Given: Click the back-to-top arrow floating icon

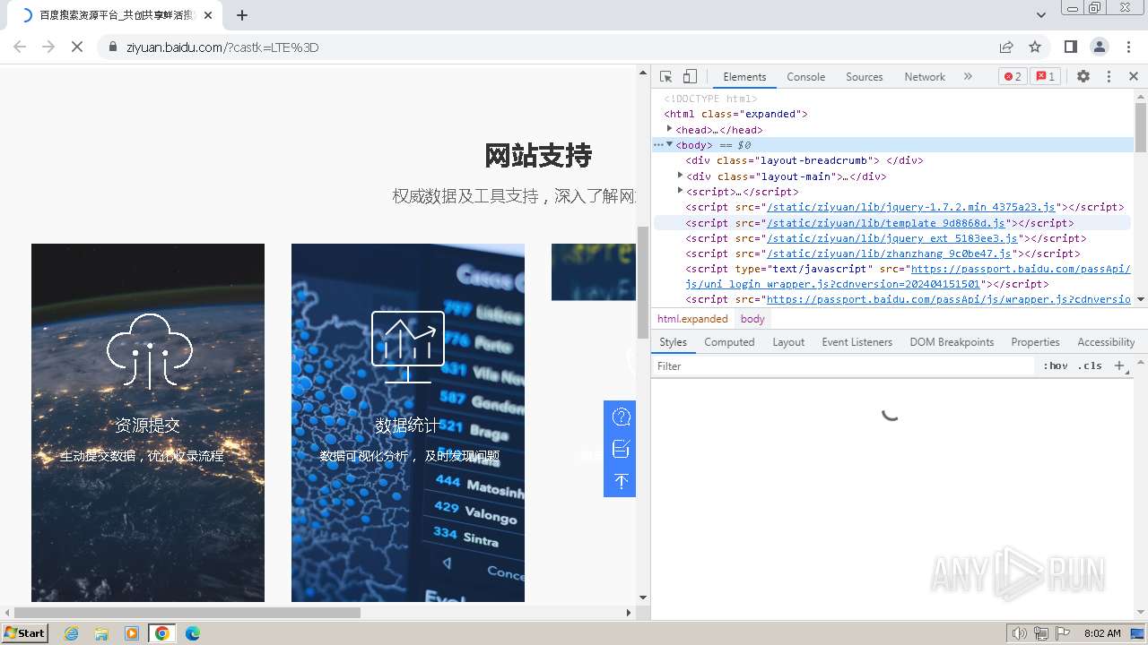Looking at the screenshot, I should [x=621, y=481].
